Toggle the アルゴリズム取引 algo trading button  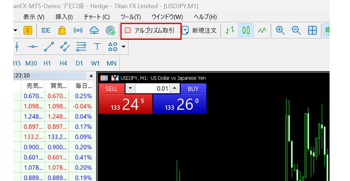point(151,31)
